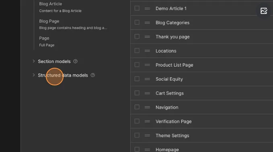Check the Thank you page checkbox
This screenshot has height=152, width=273.
(x=137, y=36)
